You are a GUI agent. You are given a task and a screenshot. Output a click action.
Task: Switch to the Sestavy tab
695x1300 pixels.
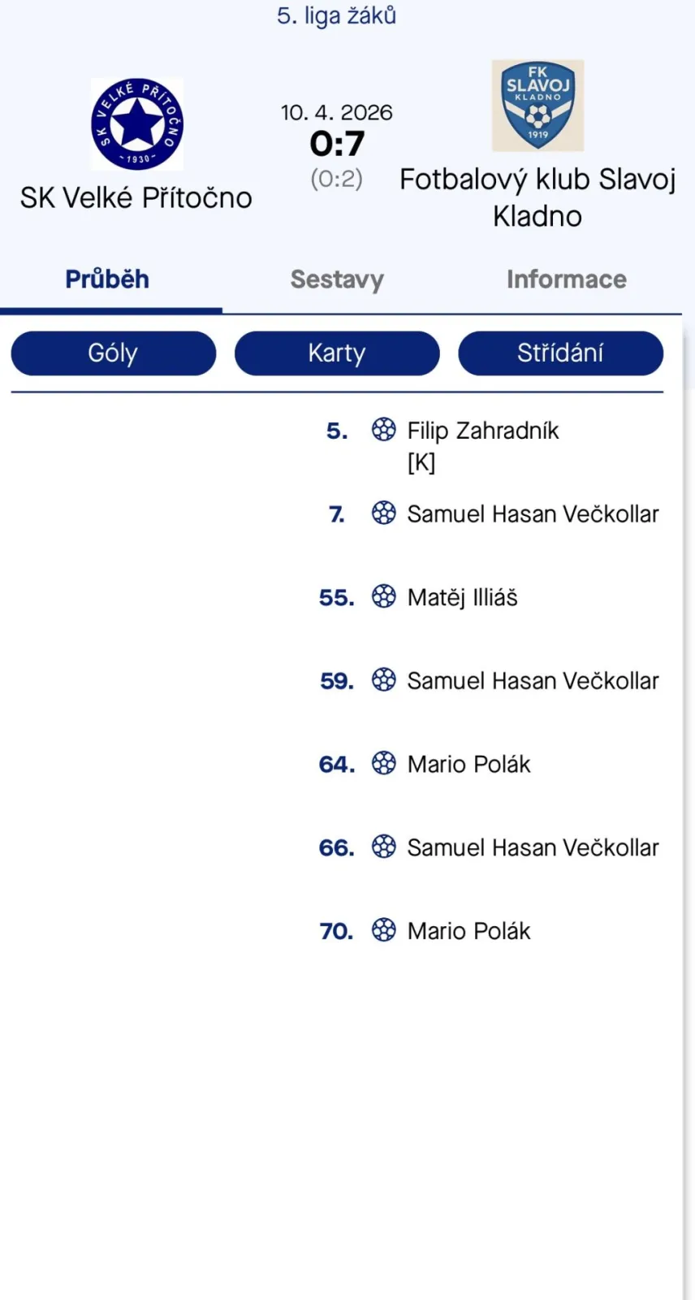pos(337,279)
